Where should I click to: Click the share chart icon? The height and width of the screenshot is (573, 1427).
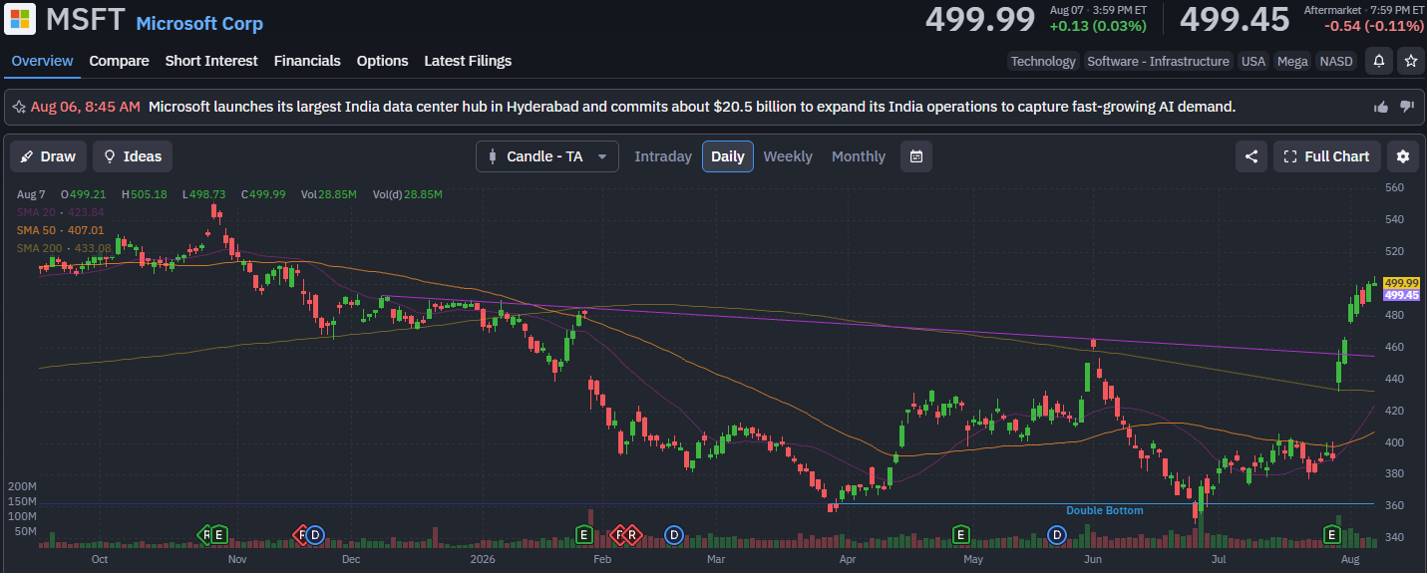(1251, 156)
